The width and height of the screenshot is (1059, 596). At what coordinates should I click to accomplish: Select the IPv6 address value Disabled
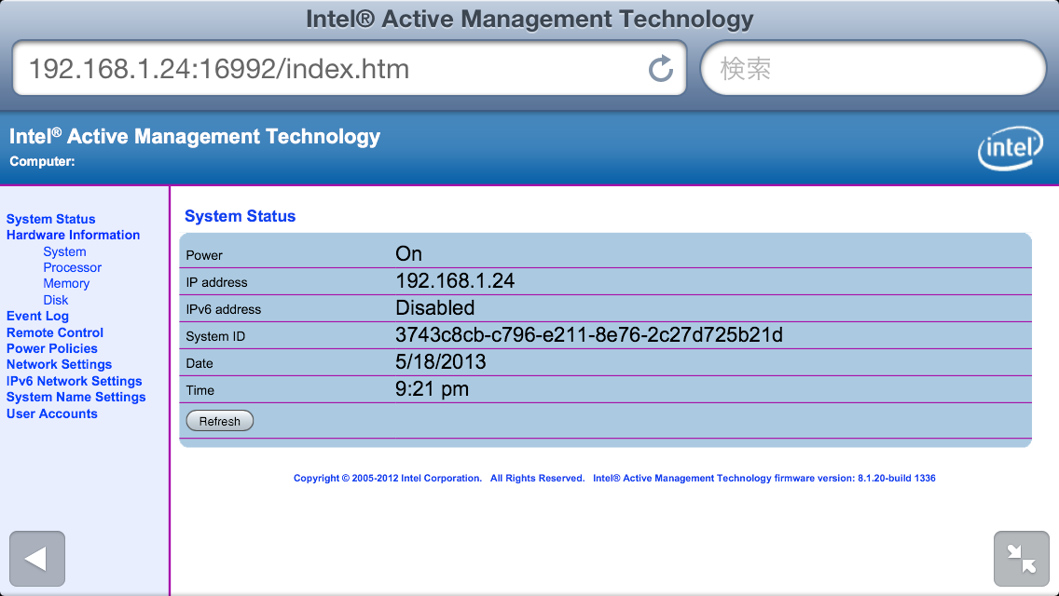[x=435, y=308]
